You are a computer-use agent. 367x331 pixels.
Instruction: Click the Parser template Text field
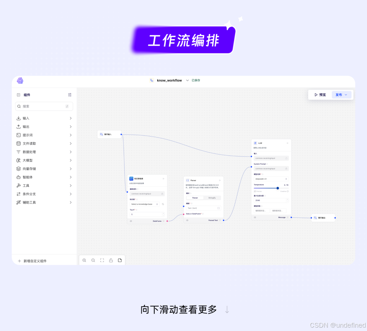[x=203, y=208]
